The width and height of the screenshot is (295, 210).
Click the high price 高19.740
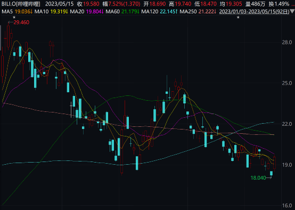click(180, 4)
